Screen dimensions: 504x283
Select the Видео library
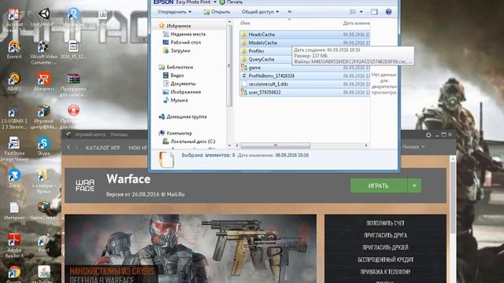(173, 75)
